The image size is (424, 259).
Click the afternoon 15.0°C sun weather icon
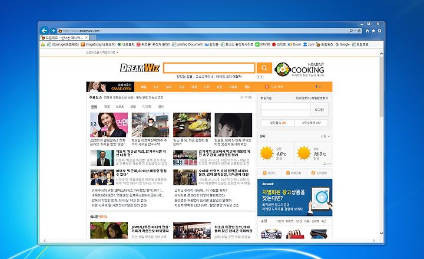[x=304, y=153]
